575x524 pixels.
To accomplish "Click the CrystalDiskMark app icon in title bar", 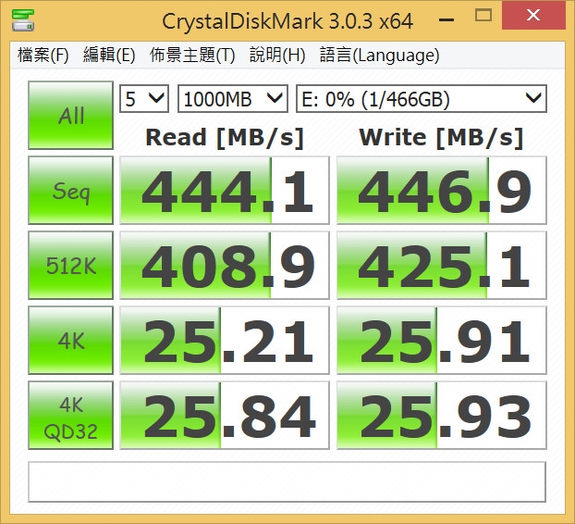I will (x=23, y=20).
